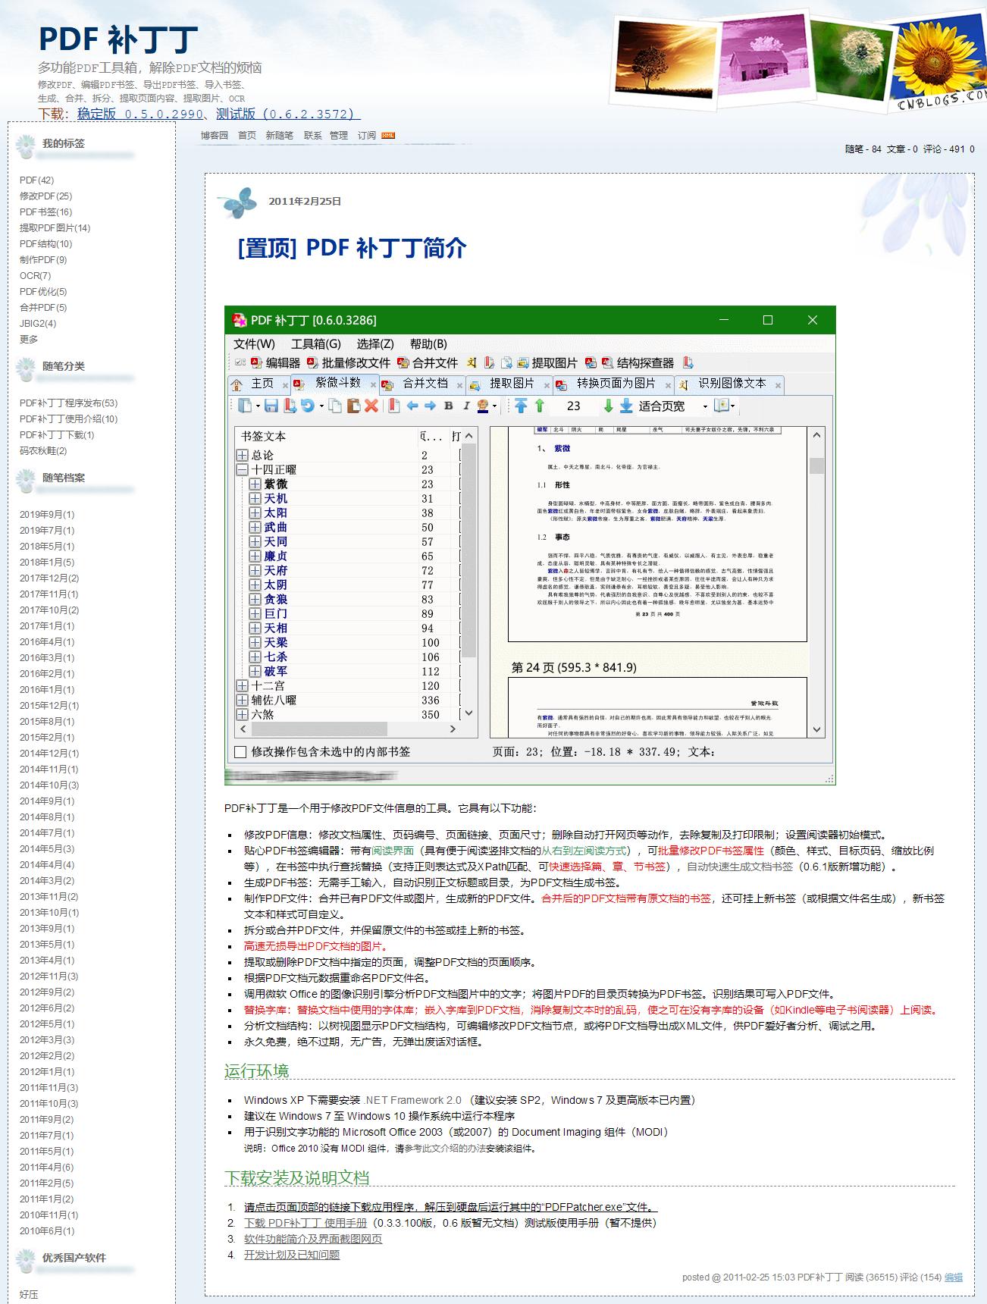Click the italic I icon in editor toolbar
This screenshot has width=987, height=1304.
tap(466, 406)
